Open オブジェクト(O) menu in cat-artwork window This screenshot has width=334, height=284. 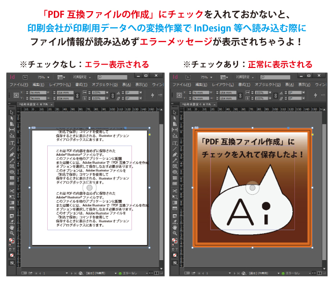268,85
